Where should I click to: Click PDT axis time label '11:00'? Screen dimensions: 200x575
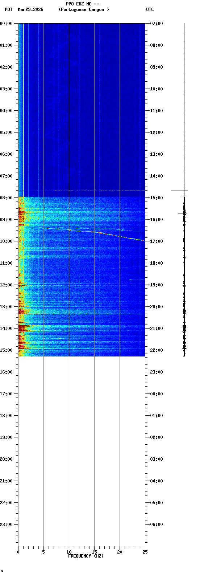(x=6, y=263)
